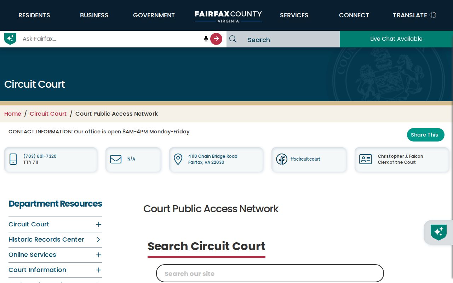This screenshot has width=453, height=283.
Task: Visit the ffxcircuitcourt Facebook link
Action: [x=305, y=159]
